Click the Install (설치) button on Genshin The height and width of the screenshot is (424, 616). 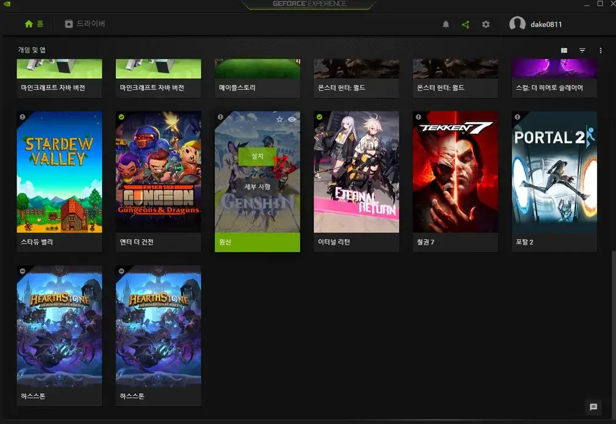coord(257,157)
